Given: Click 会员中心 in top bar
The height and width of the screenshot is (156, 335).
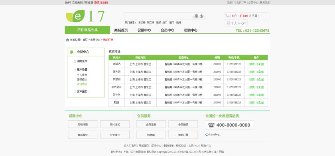Looking at the screenshot, I should pos(253,2).
